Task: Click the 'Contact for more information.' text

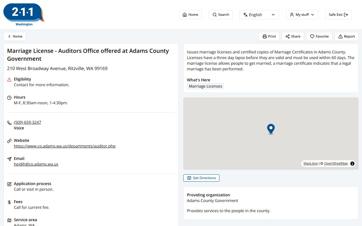Action: 42,85
